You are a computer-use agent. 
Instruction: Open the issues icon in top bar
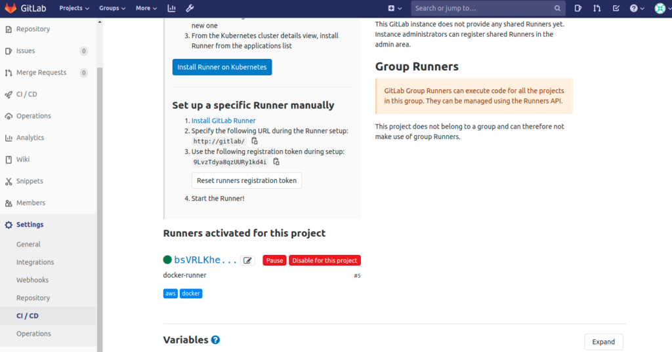tap(577, 8)
